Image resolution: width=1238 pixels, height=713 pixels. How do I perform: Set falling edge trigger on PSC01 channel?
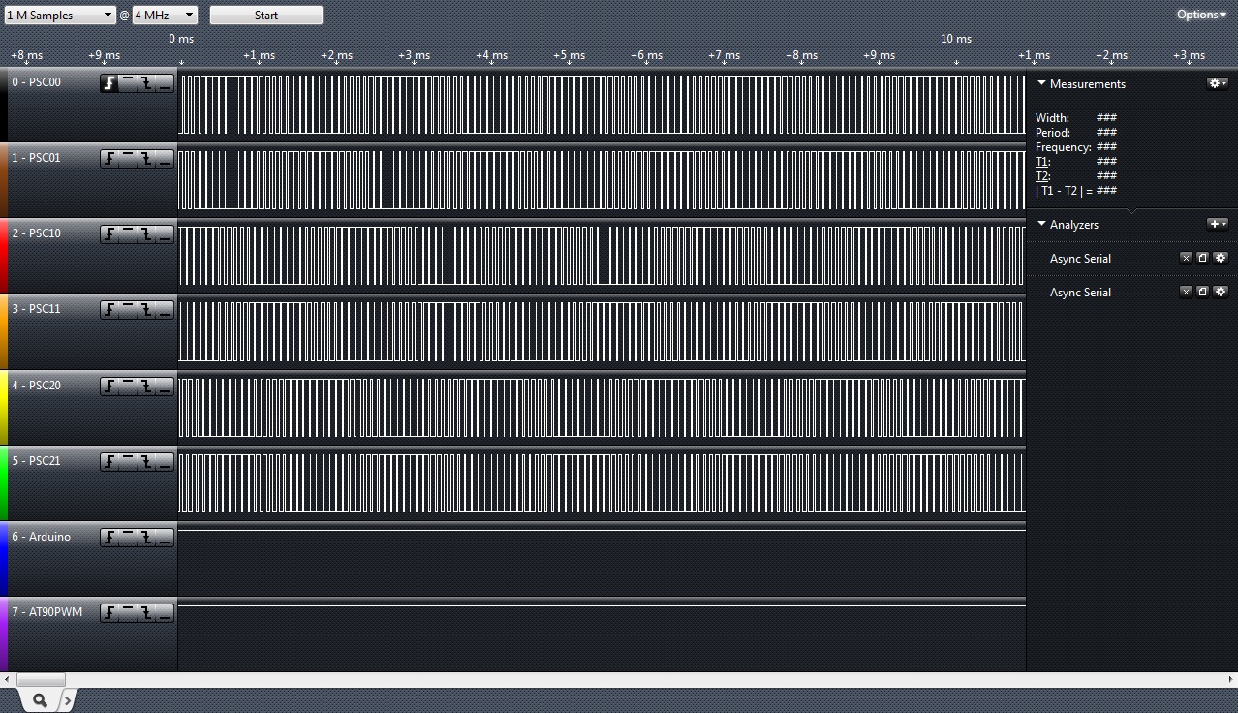(x=146, y=159)
